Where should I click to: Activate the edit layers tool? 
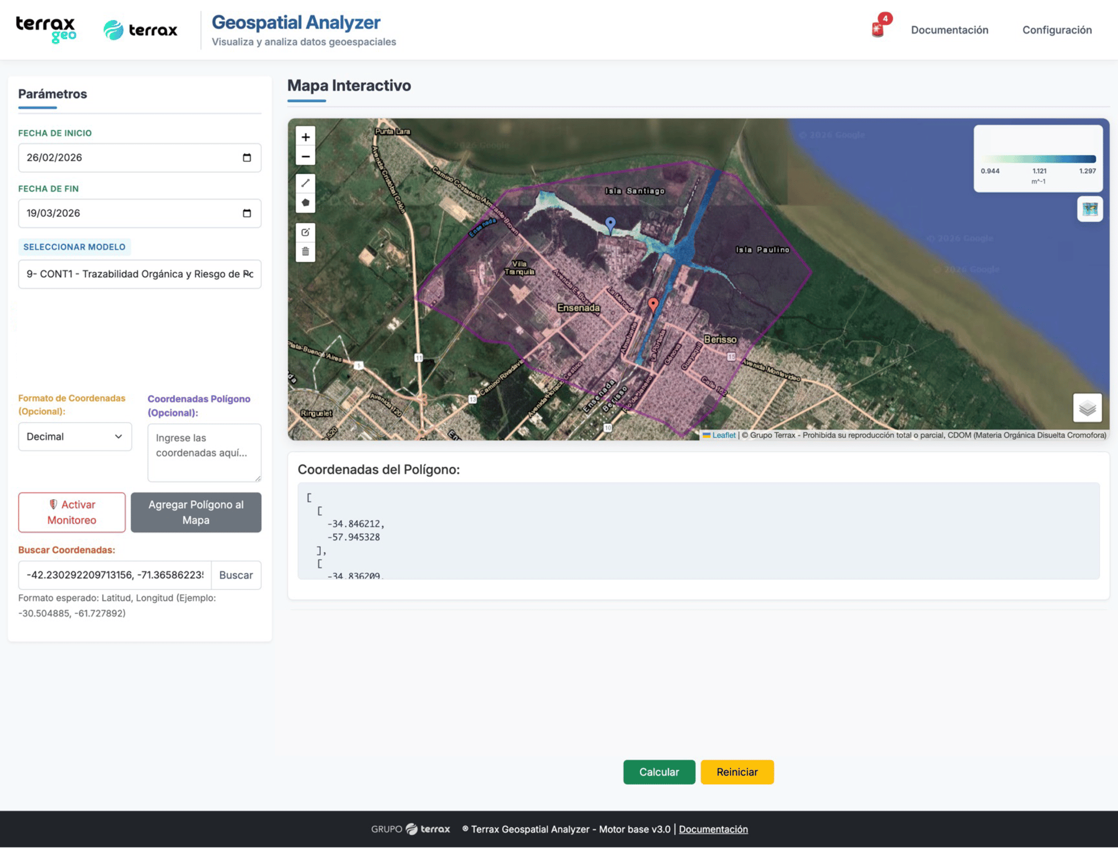point(305,232)
